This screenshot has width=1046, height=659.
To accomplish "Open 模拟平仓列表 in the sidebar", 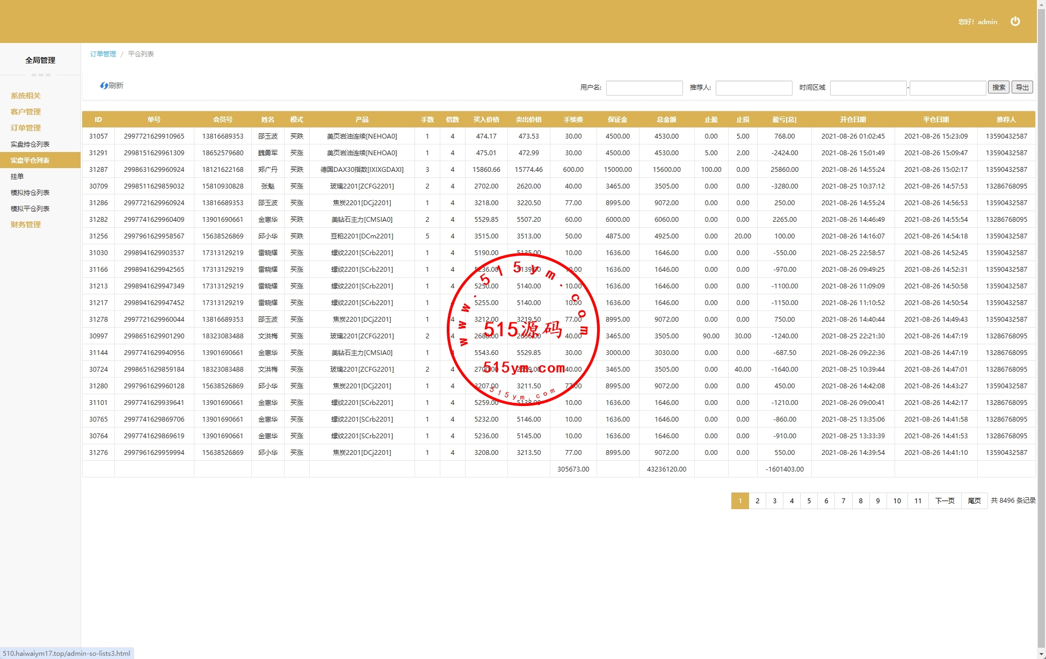I will coord(30,208).
